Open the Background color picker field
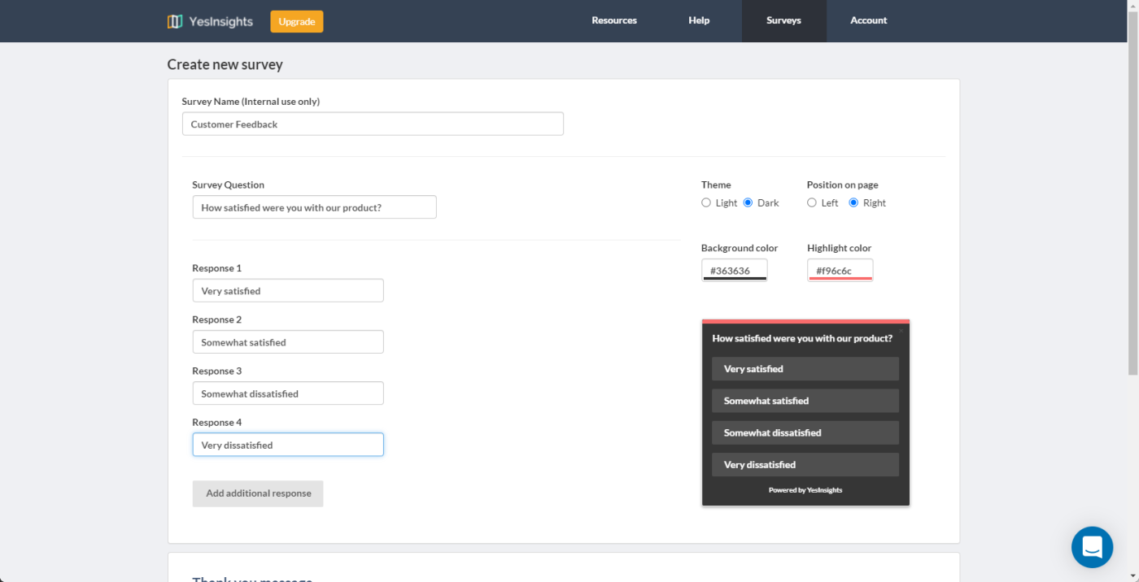 (734, 270)
